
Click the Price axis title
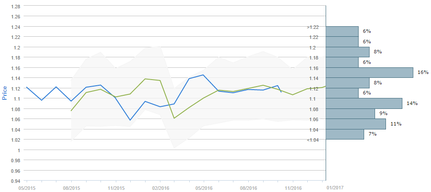5,93
